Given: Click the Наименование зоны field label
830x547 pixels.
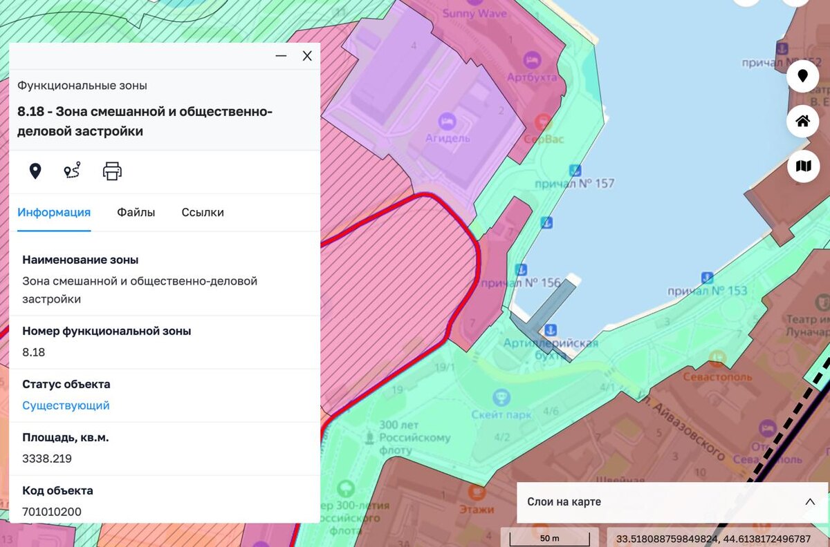Looking at the screenshot, I should point(80,260).
